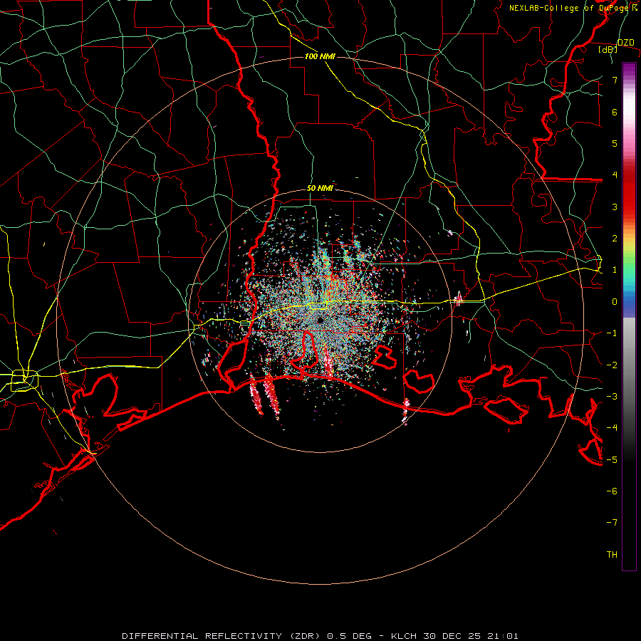The width and height of the screenshot is (641, 641).
Task: Click the 50 NMI range ring label
Action: click(x=320, y=188)
